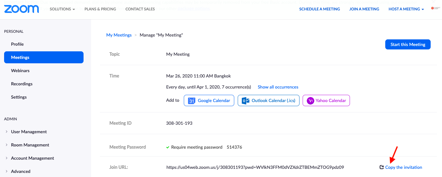
Task: Go to Contact Sales
Action: click(140, 9)
